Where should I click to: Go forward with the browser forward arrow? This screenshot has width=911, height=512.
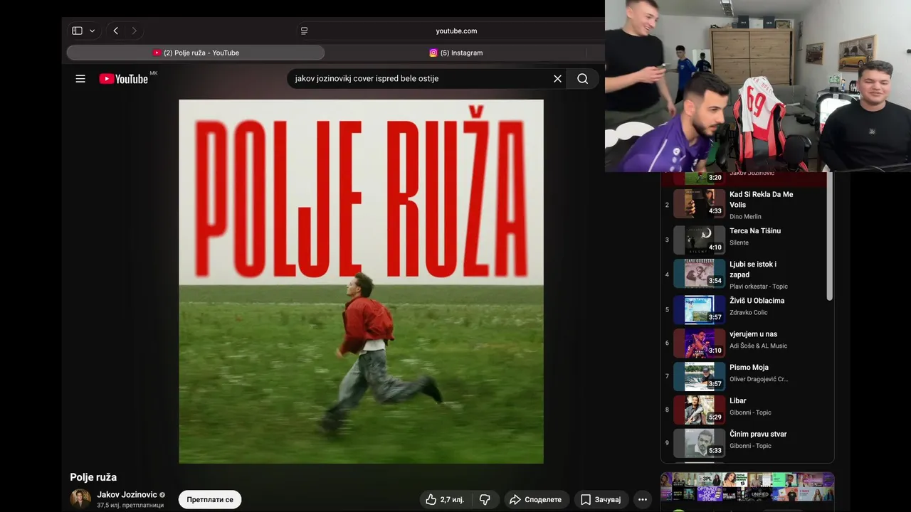click(x=134, y=31)
